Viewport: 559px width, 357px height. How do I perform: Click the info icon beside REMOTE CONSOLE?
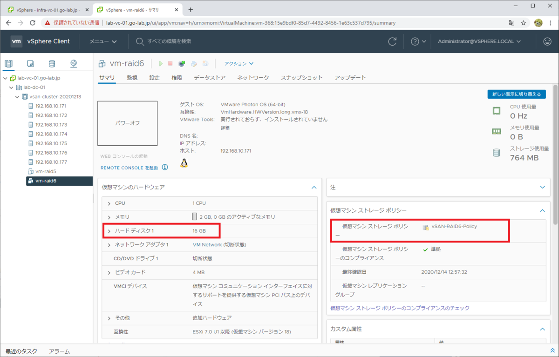pos(165,168)
